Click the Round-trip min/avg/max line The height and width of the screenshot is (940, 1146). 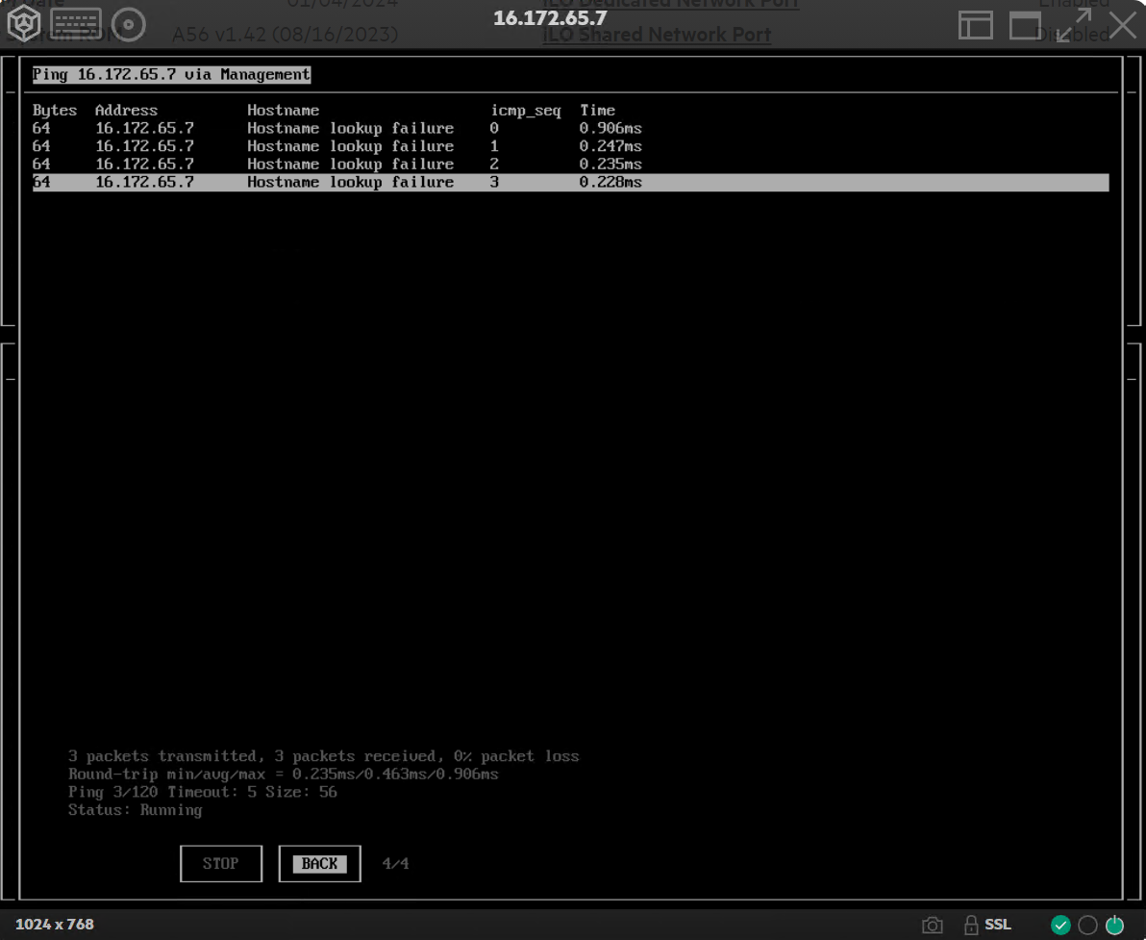click(x=284, y=774)
